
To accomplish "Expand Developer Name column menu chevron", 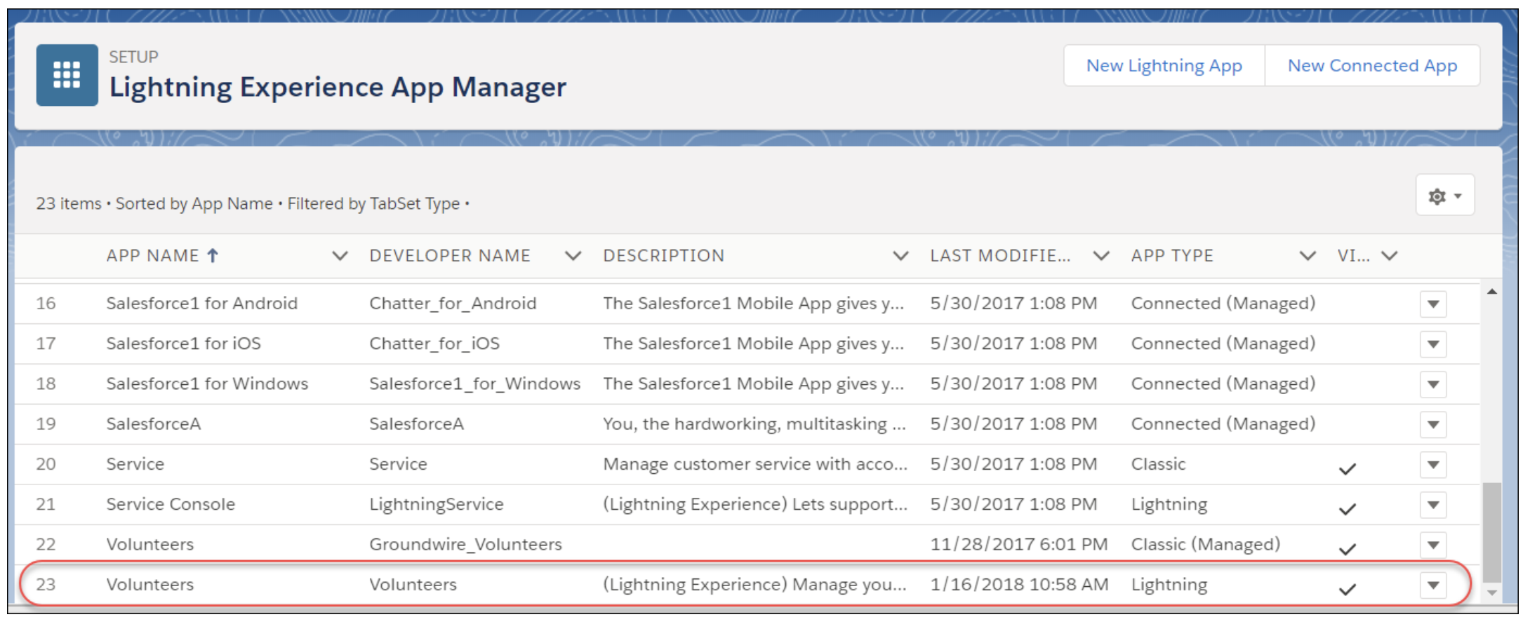I will click(573, 256).
